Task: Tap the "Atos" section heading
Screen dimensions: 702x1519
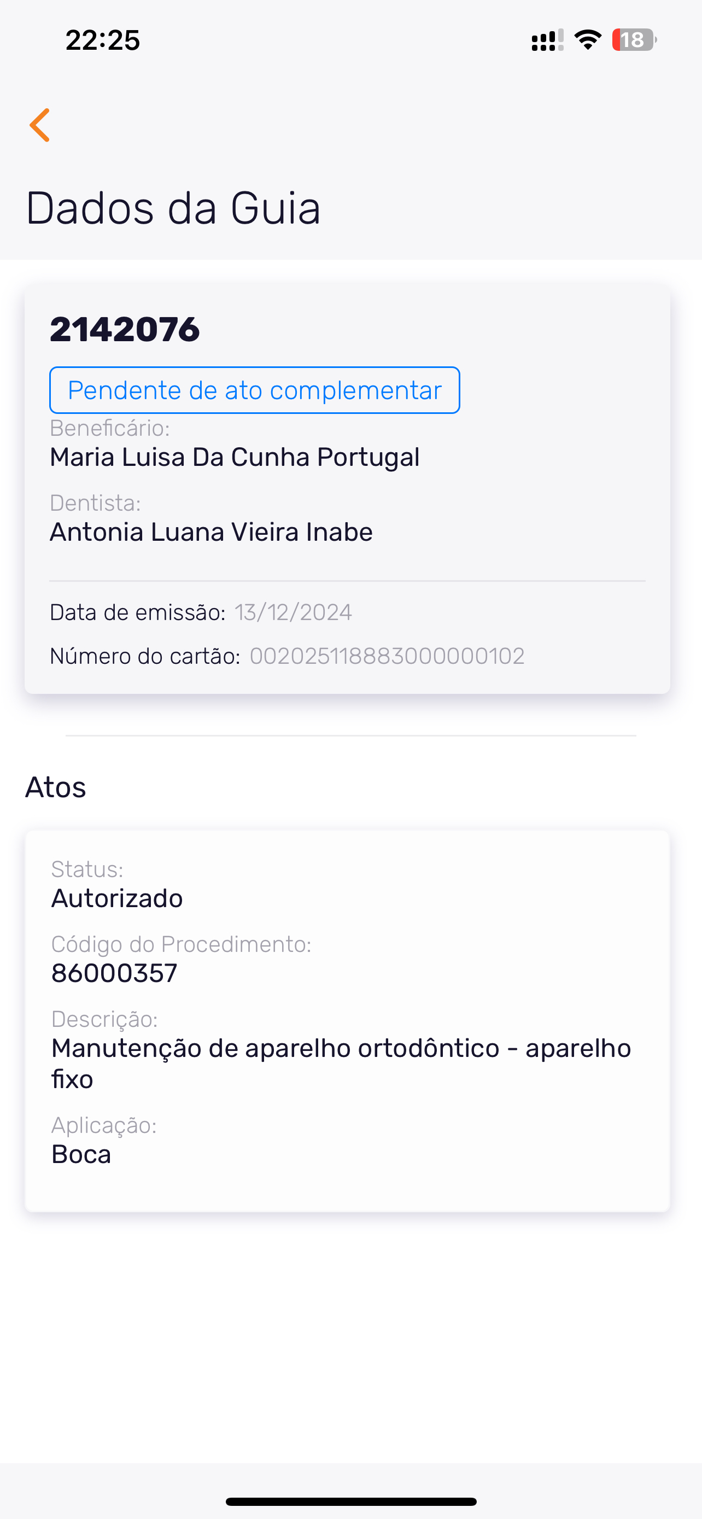Action: pos(56,787)
